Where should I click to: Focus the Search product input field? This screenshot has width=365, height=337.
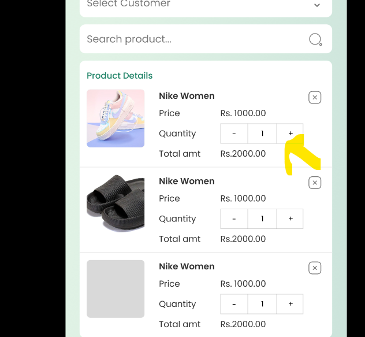click(x=206, y=39)
